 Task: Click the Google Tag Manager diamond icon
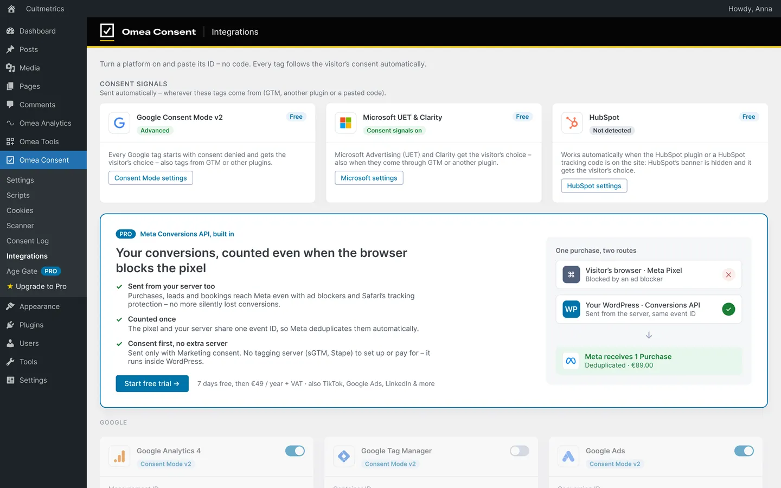[344, 457]
